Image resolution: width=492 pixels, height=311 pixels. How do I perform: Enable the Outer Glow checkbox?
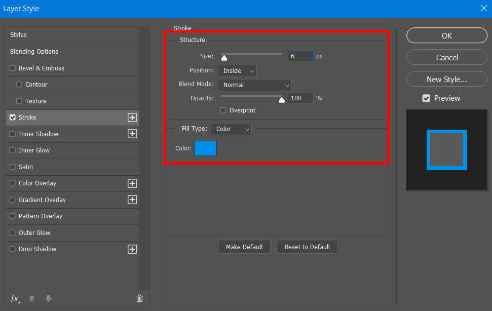click(13, 232)
